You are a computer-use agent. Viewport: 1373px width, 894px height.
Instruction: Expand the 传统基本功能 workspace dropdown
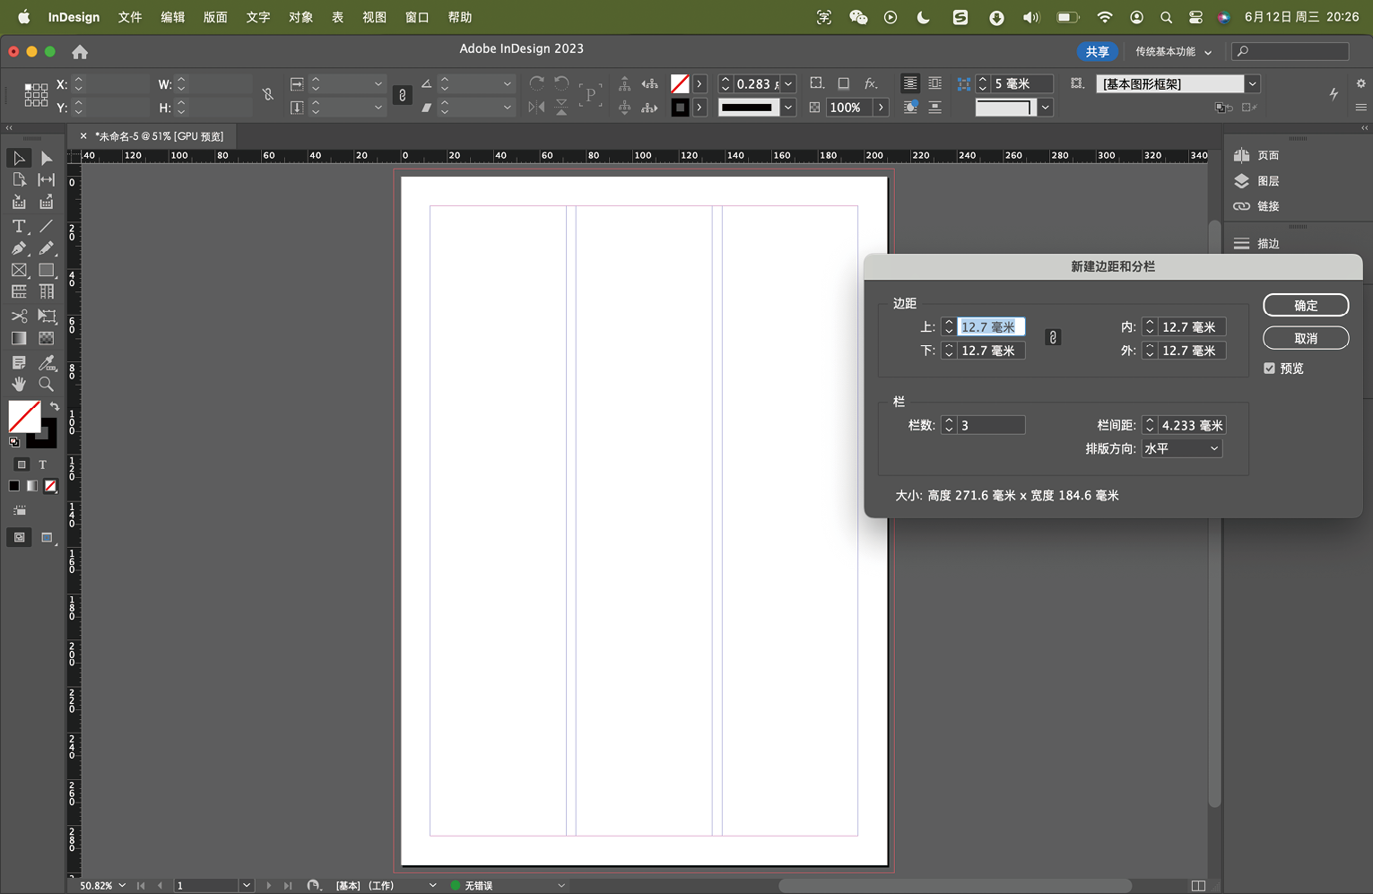pos(1173,52)
